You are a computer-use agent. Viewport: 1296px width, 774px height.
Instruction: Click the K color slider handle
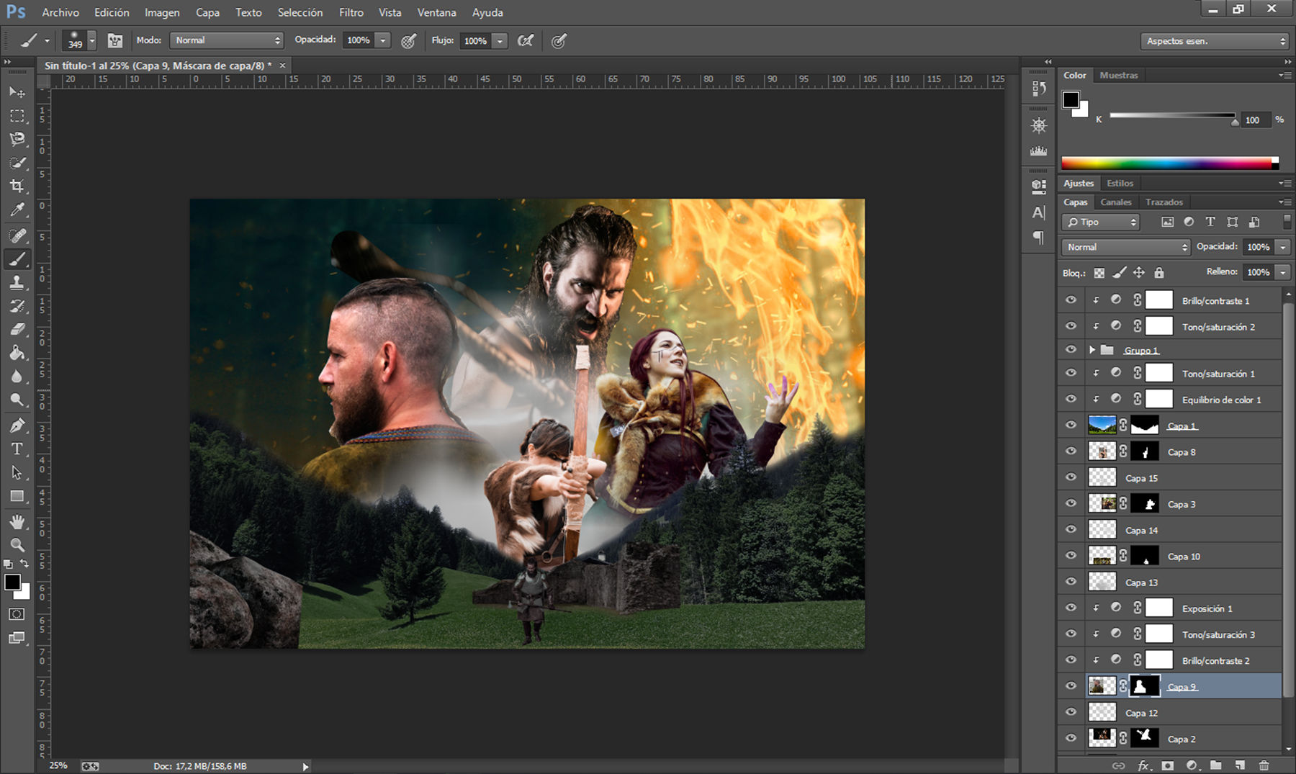coord(1235,122)
